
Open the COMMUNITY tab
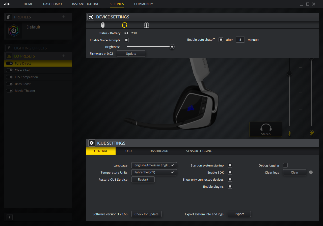click(144, 4)
